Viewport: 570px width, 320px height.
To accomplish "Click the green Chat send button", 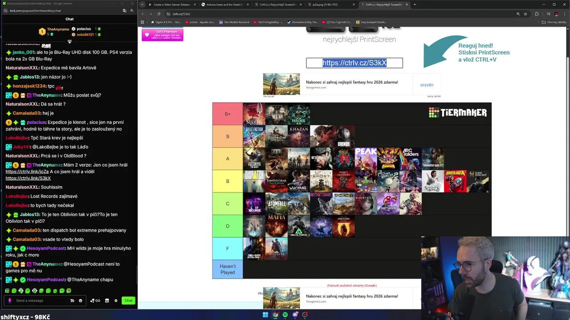I will click(128, 300).
